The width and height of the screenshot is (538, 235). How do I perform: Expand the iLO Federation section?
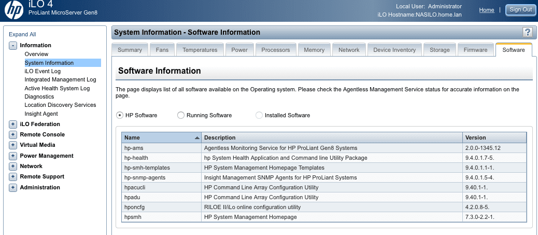pyautogui.click(x=13, y=125)
